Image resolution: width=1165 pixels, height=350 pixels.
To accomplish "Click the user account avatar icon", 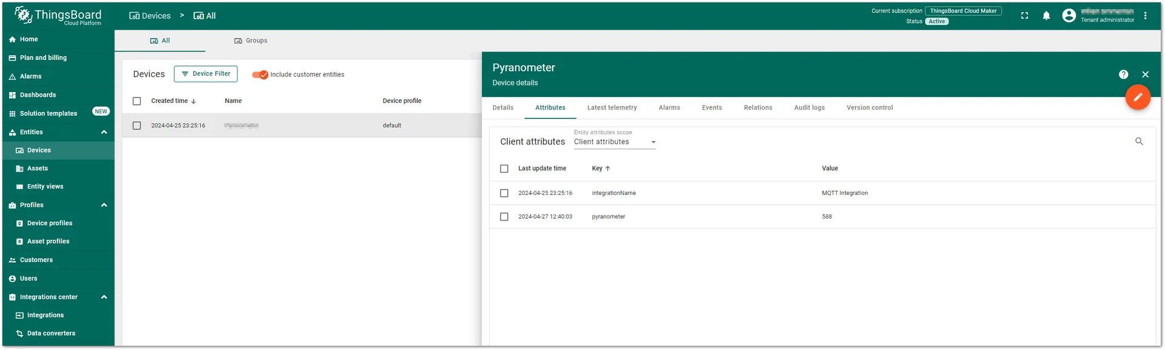I will [1069, 16].
